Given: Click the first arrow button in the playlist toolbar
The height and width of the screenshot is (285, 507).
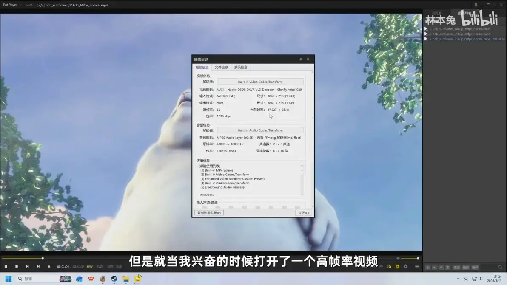Looking at the screenshot, I should point(428,268).
